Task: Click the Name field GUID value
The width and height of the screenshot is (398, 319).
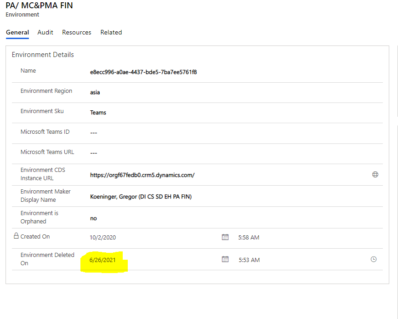Action: [143, 72]
